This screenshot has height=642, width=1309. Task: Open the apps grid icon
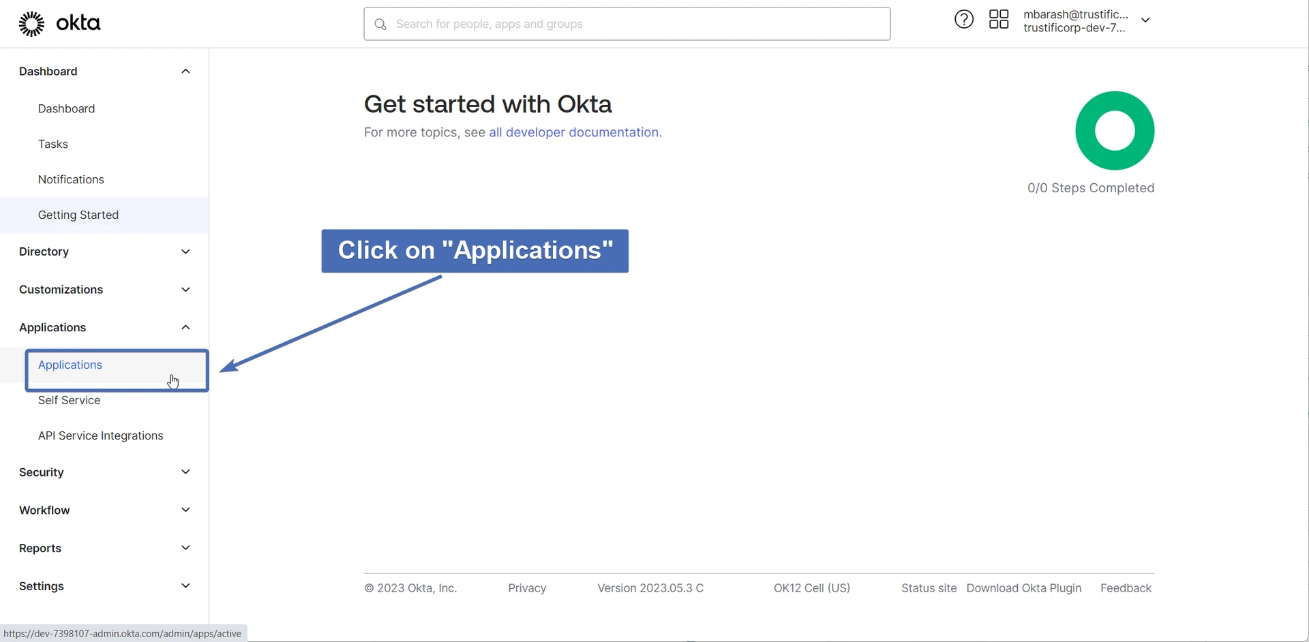(998, 20)
